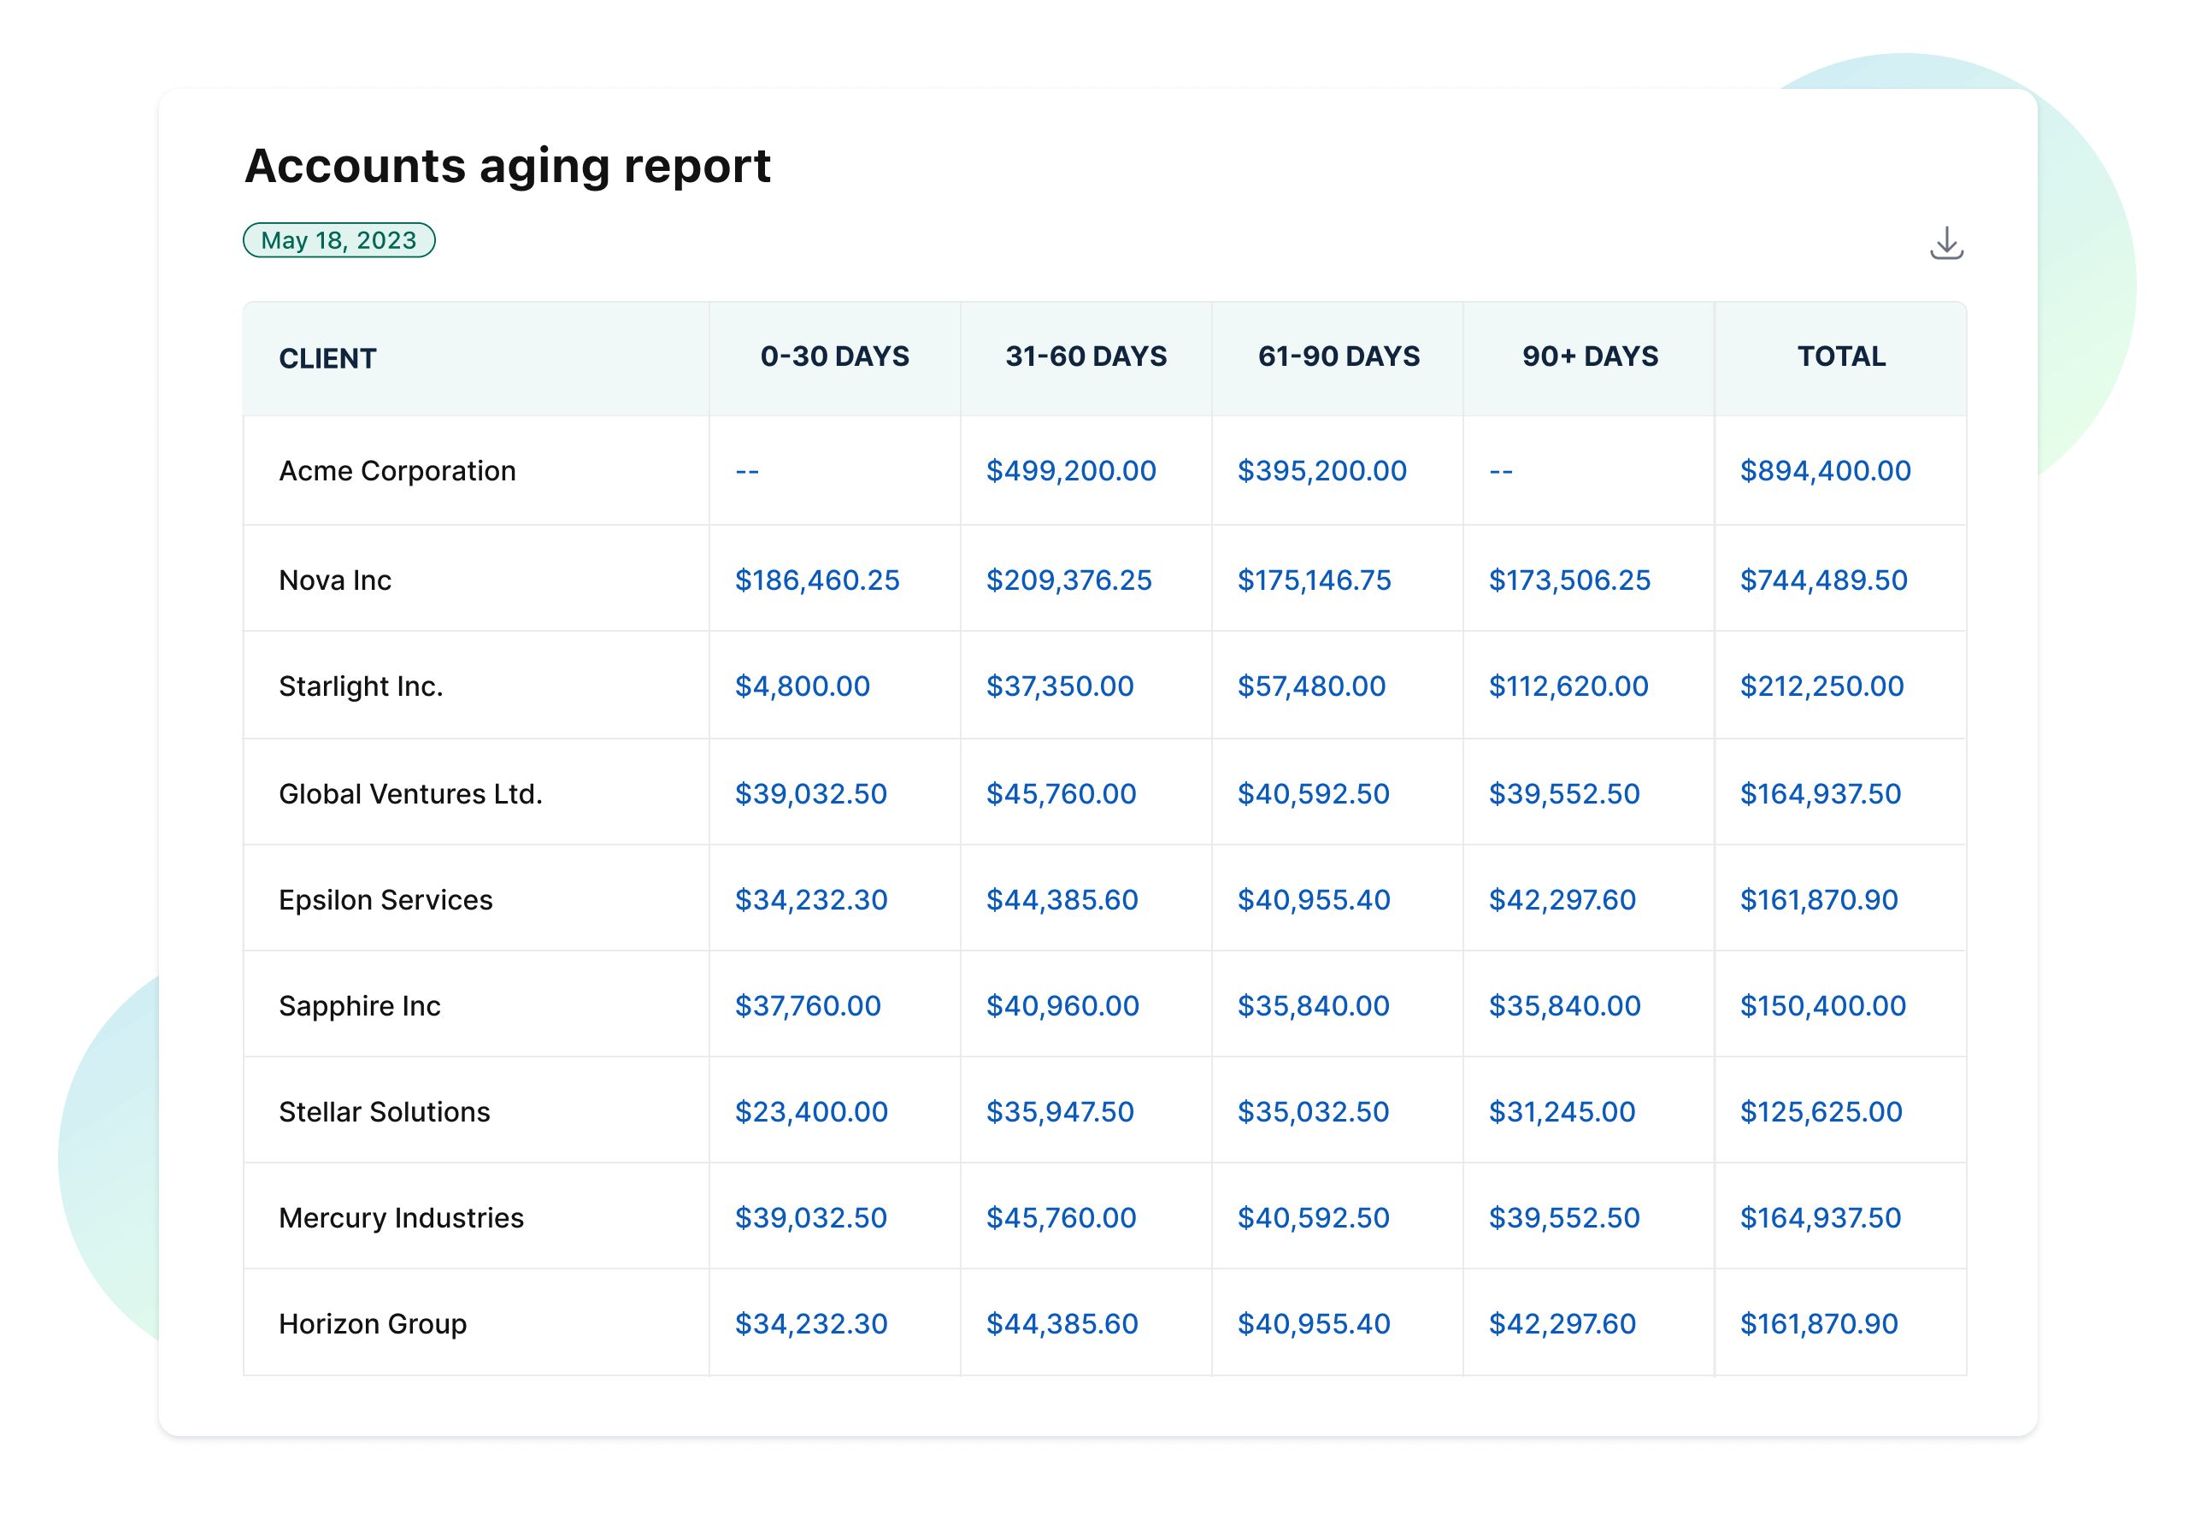The height and width of the screenshot is (1525, 2195).
Task: Select the Acme Corporation client name
Action: coord(397,471)
